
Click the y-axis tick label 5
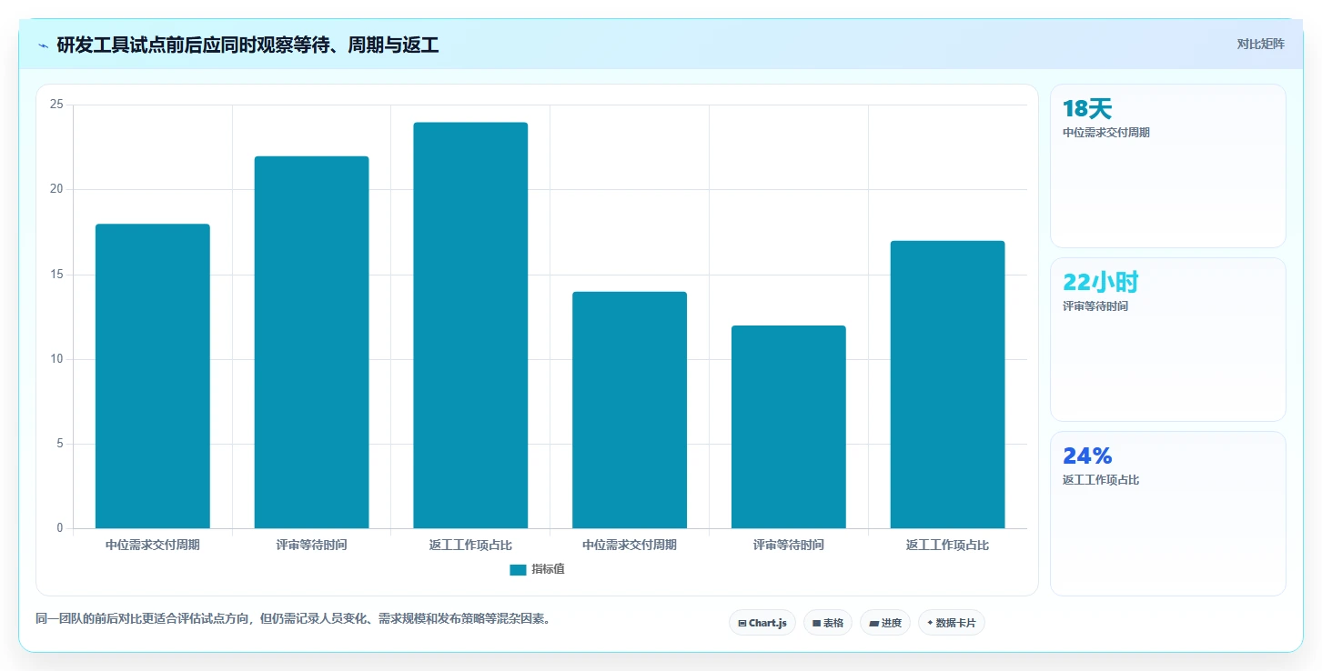pyautogui.click(x=60, y=444)
